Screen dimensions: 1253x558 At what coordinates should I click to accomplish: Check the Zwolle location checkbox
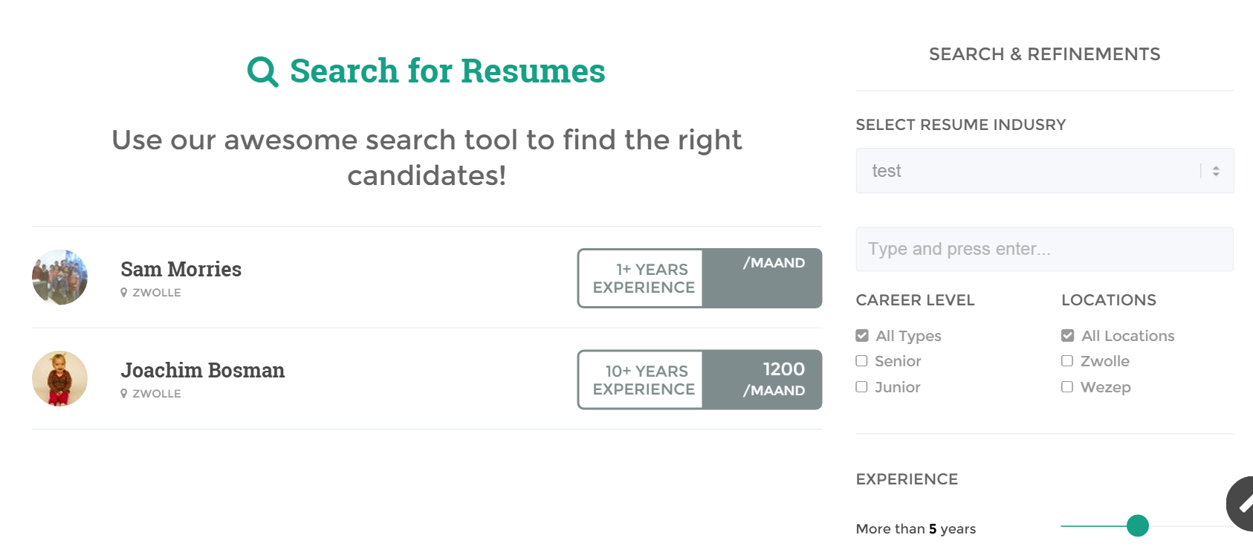(1067, 361)
